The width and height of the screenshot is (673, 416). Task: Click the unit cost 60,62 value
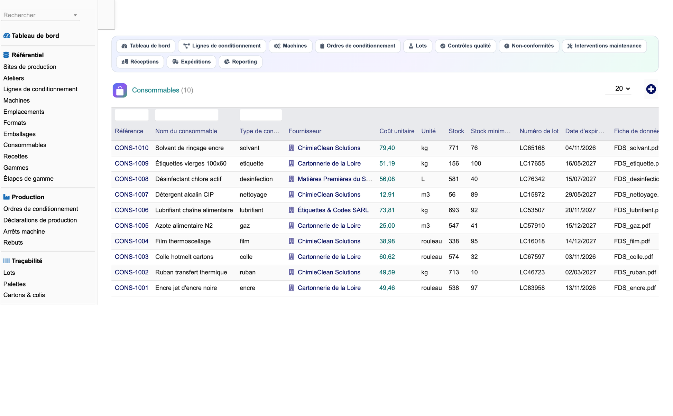[x=387, y=257]
